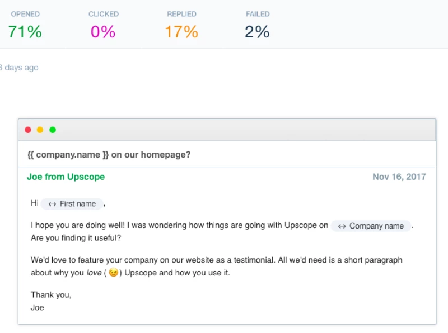Viewport: 448px width, 333px height.
Task: Click the Nov 16, 2017 date
Action: point(399,177)
